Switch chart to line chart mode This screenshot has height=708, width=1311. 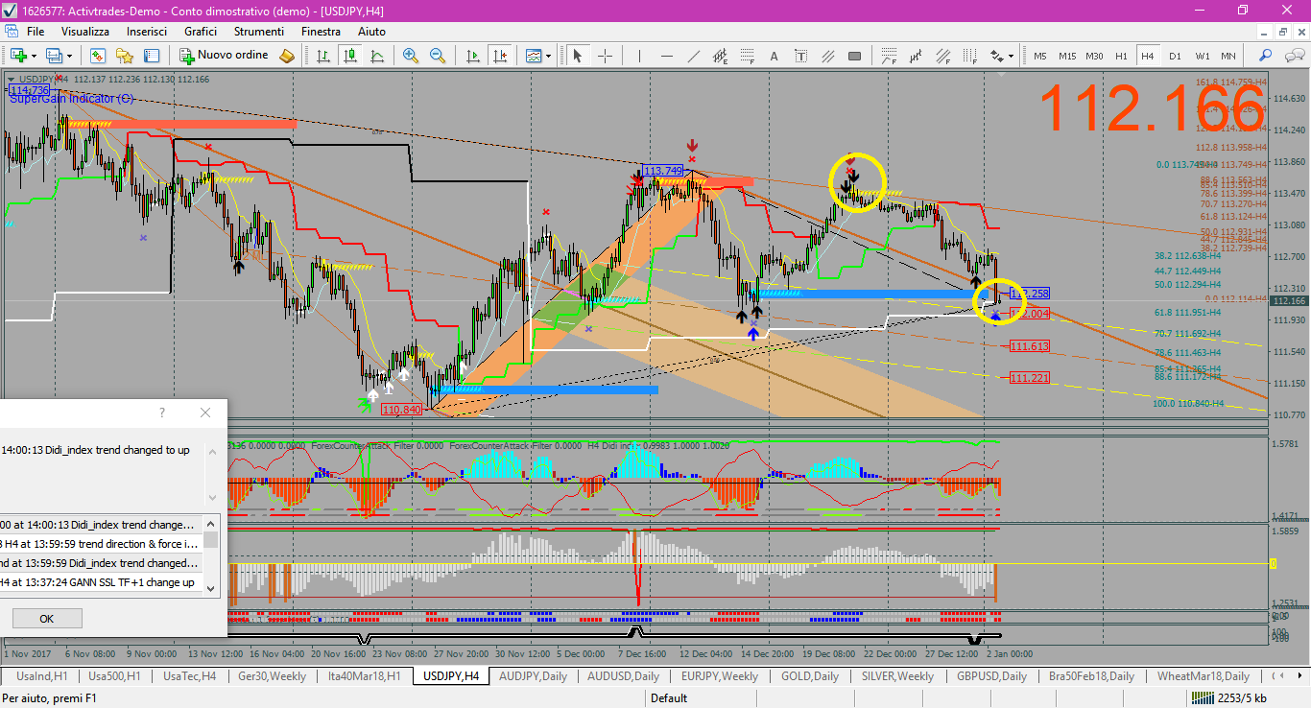click(x=375, y=56)
